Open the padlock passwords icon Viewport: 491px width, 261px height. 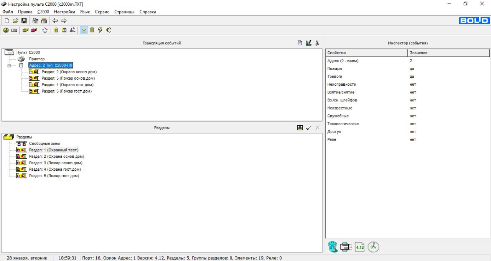[x=56, y=30]
